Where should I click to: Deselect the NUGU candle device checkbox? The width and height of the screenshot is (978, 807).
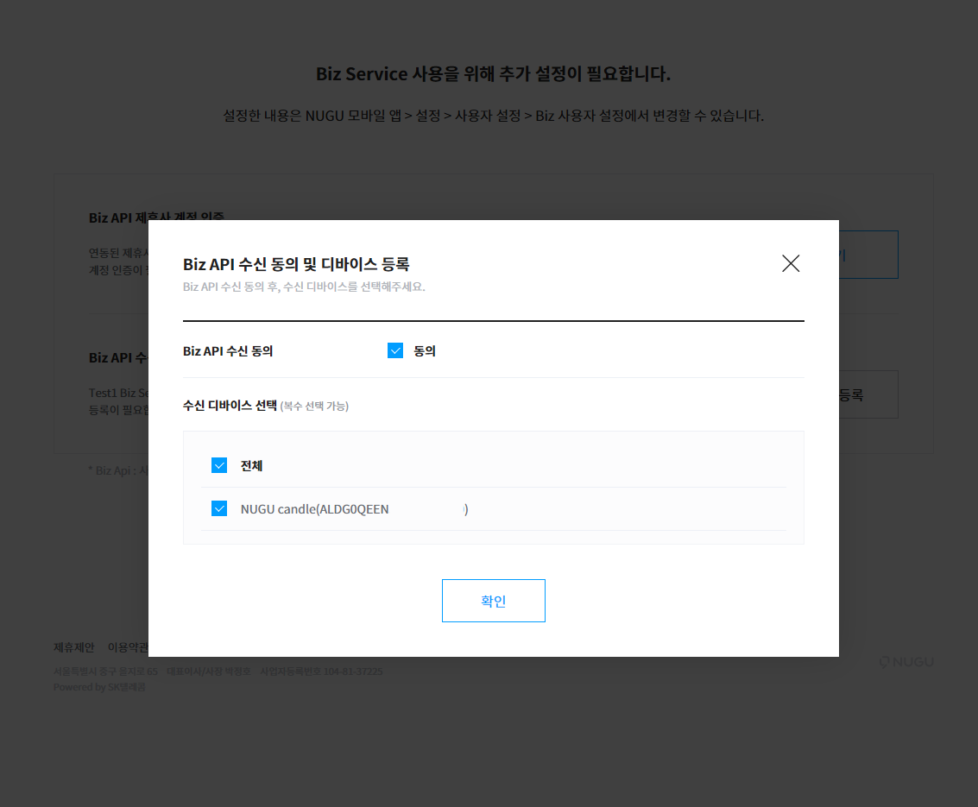219,508
